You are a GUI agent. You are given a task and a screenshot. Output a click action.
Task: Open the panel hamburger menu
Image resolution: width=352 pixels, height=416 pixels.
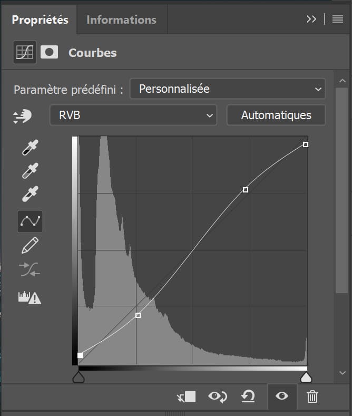[x=338, y=19]
